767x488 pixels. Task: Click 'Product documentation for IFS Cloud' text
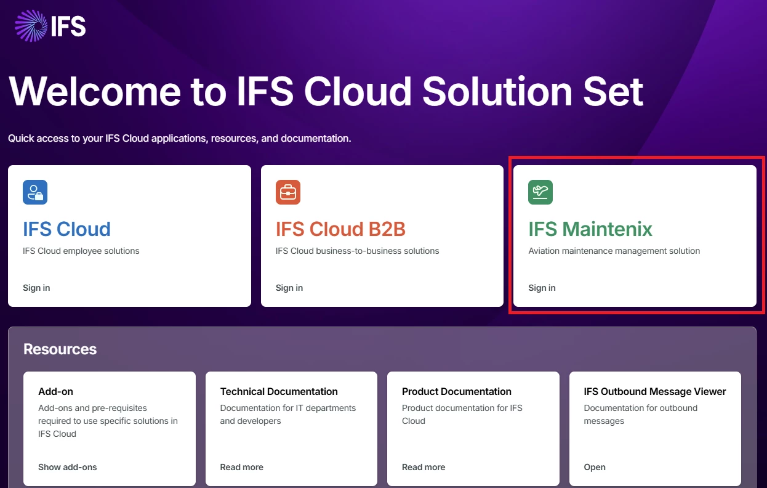coord(462,415)
